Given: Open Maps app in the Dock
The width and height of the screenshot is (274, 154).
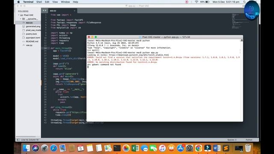Looking at the screenshot, I should 108,148.
